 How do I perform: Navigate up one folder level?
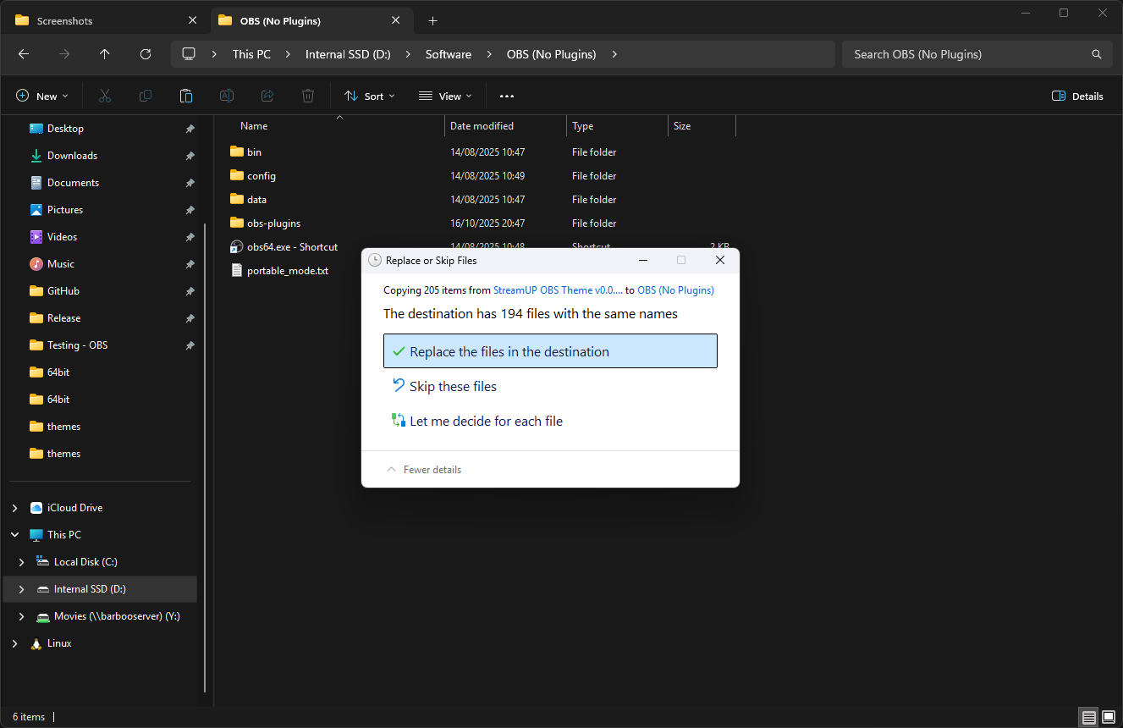tap(105, 54)
